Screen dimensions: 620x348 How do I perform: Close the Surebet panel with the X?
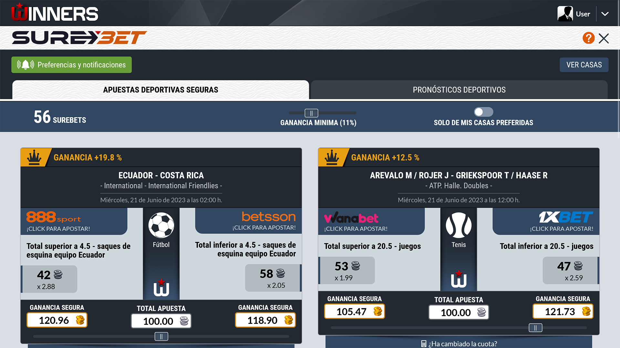(x=604, y=38)
